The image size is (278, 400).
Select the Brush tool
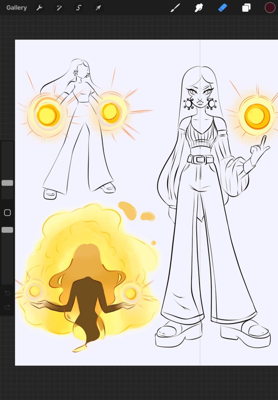point(175,8)
